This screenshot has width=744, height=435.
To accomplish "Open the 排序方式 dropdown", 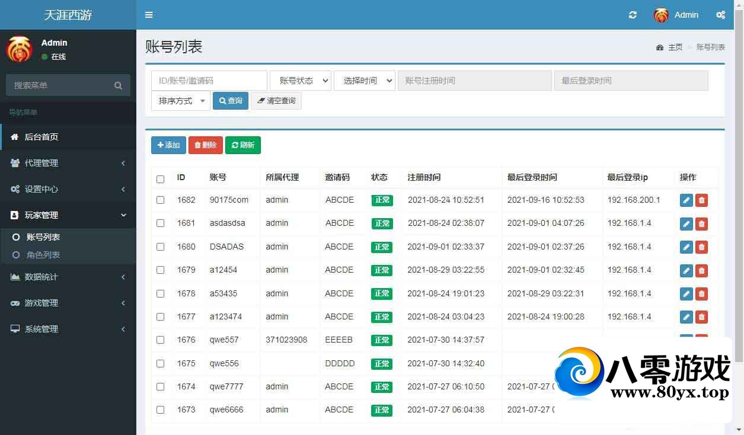I will pos(181,101).
